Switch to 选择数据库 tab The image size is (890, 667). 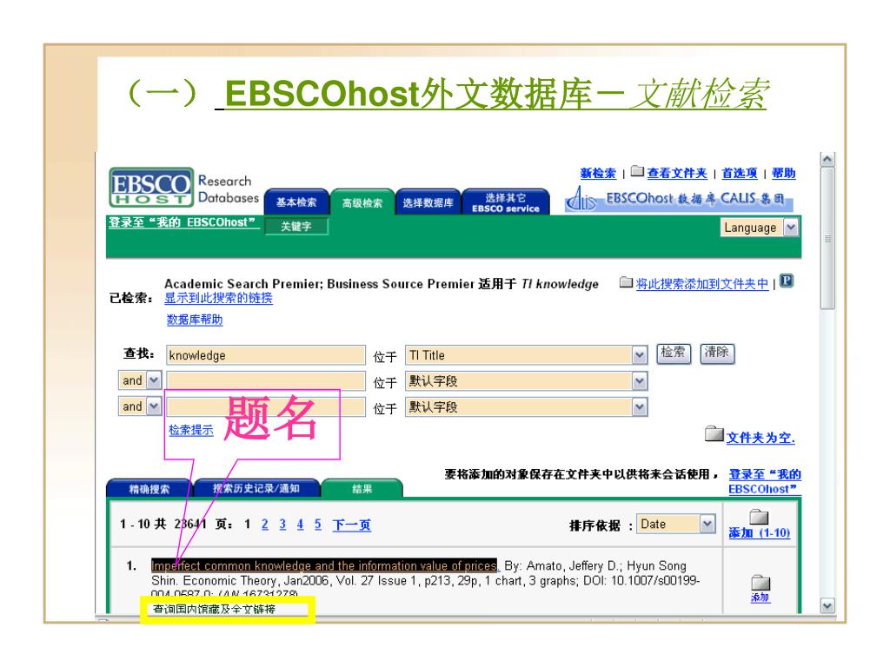coord(428,201)
